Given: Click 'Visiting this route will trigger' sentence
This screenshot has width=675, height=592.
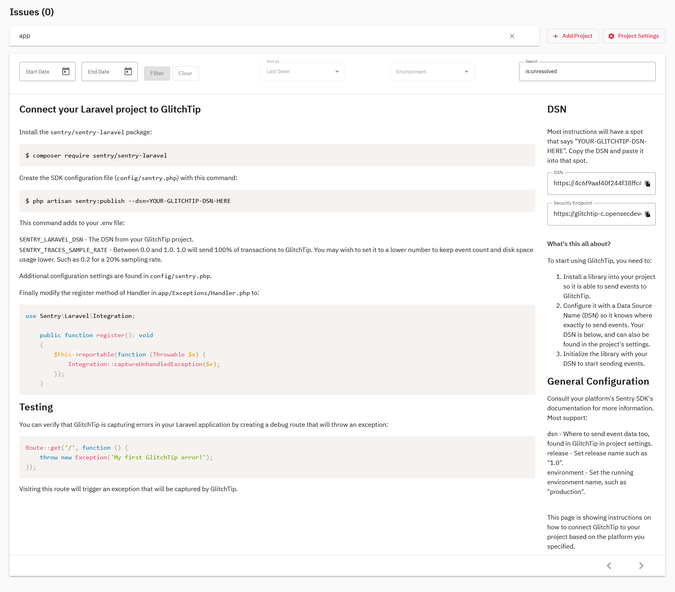Looking at the screenshot, I should 129,489.
